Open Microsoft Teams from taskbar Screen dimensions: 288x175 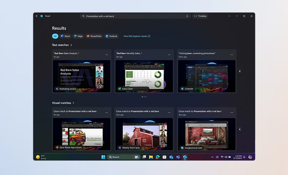point(178,157)
